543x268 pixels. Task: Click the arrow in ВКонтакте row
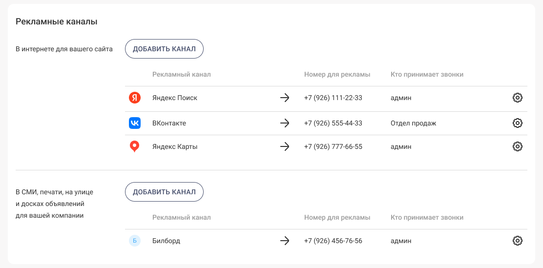[x=285, y=123]
